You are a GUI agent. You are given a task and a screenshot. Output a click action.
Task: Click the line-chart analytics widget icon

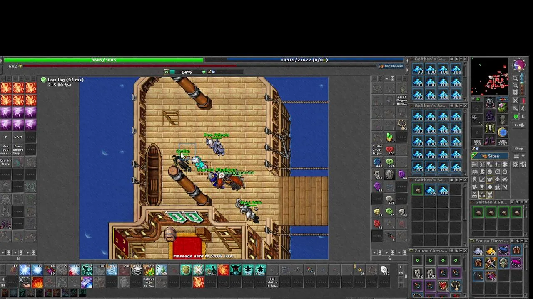point(482,179)
